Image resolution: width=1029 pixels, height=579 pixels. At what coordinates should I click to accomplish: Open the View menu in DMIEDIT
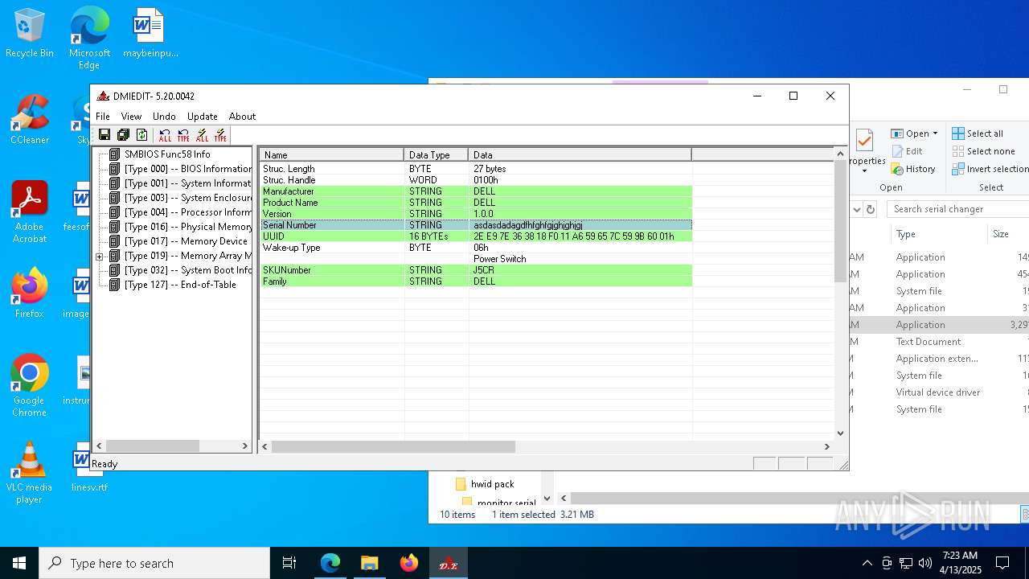point(131,117)
